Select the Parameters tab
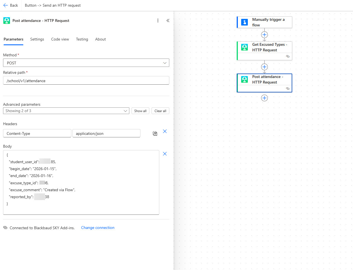 13,39
